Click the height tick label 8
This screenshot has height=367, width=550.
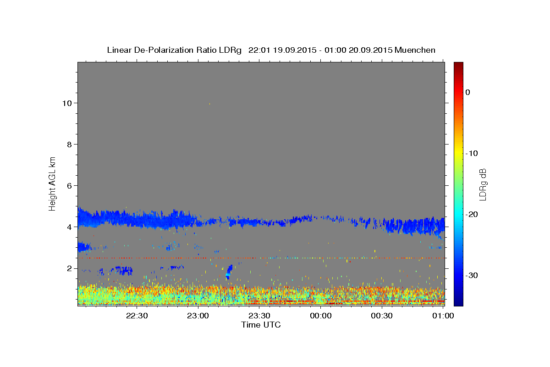[x=70, y=145]
